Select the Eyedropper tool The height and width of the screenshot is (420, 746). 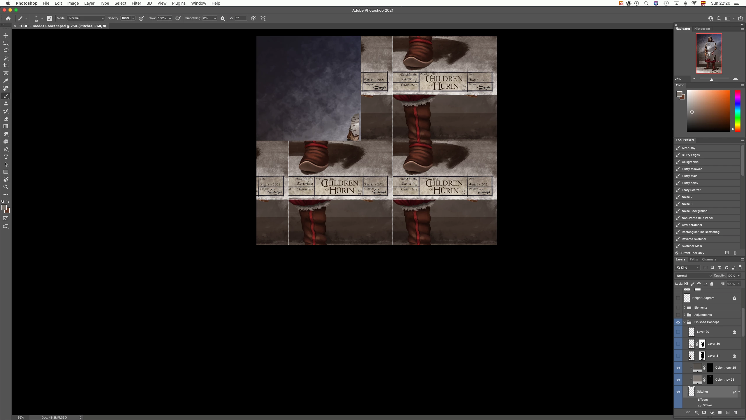click(6, 81)
